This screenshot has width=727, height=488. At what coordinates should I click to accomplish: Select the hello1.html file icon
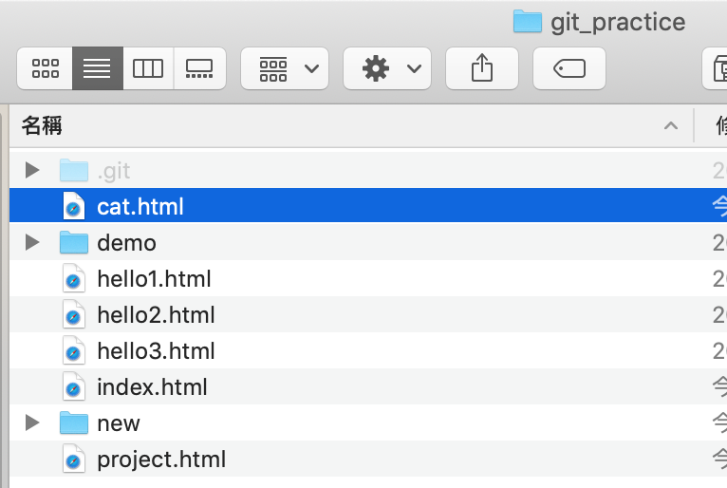[73, 279]
